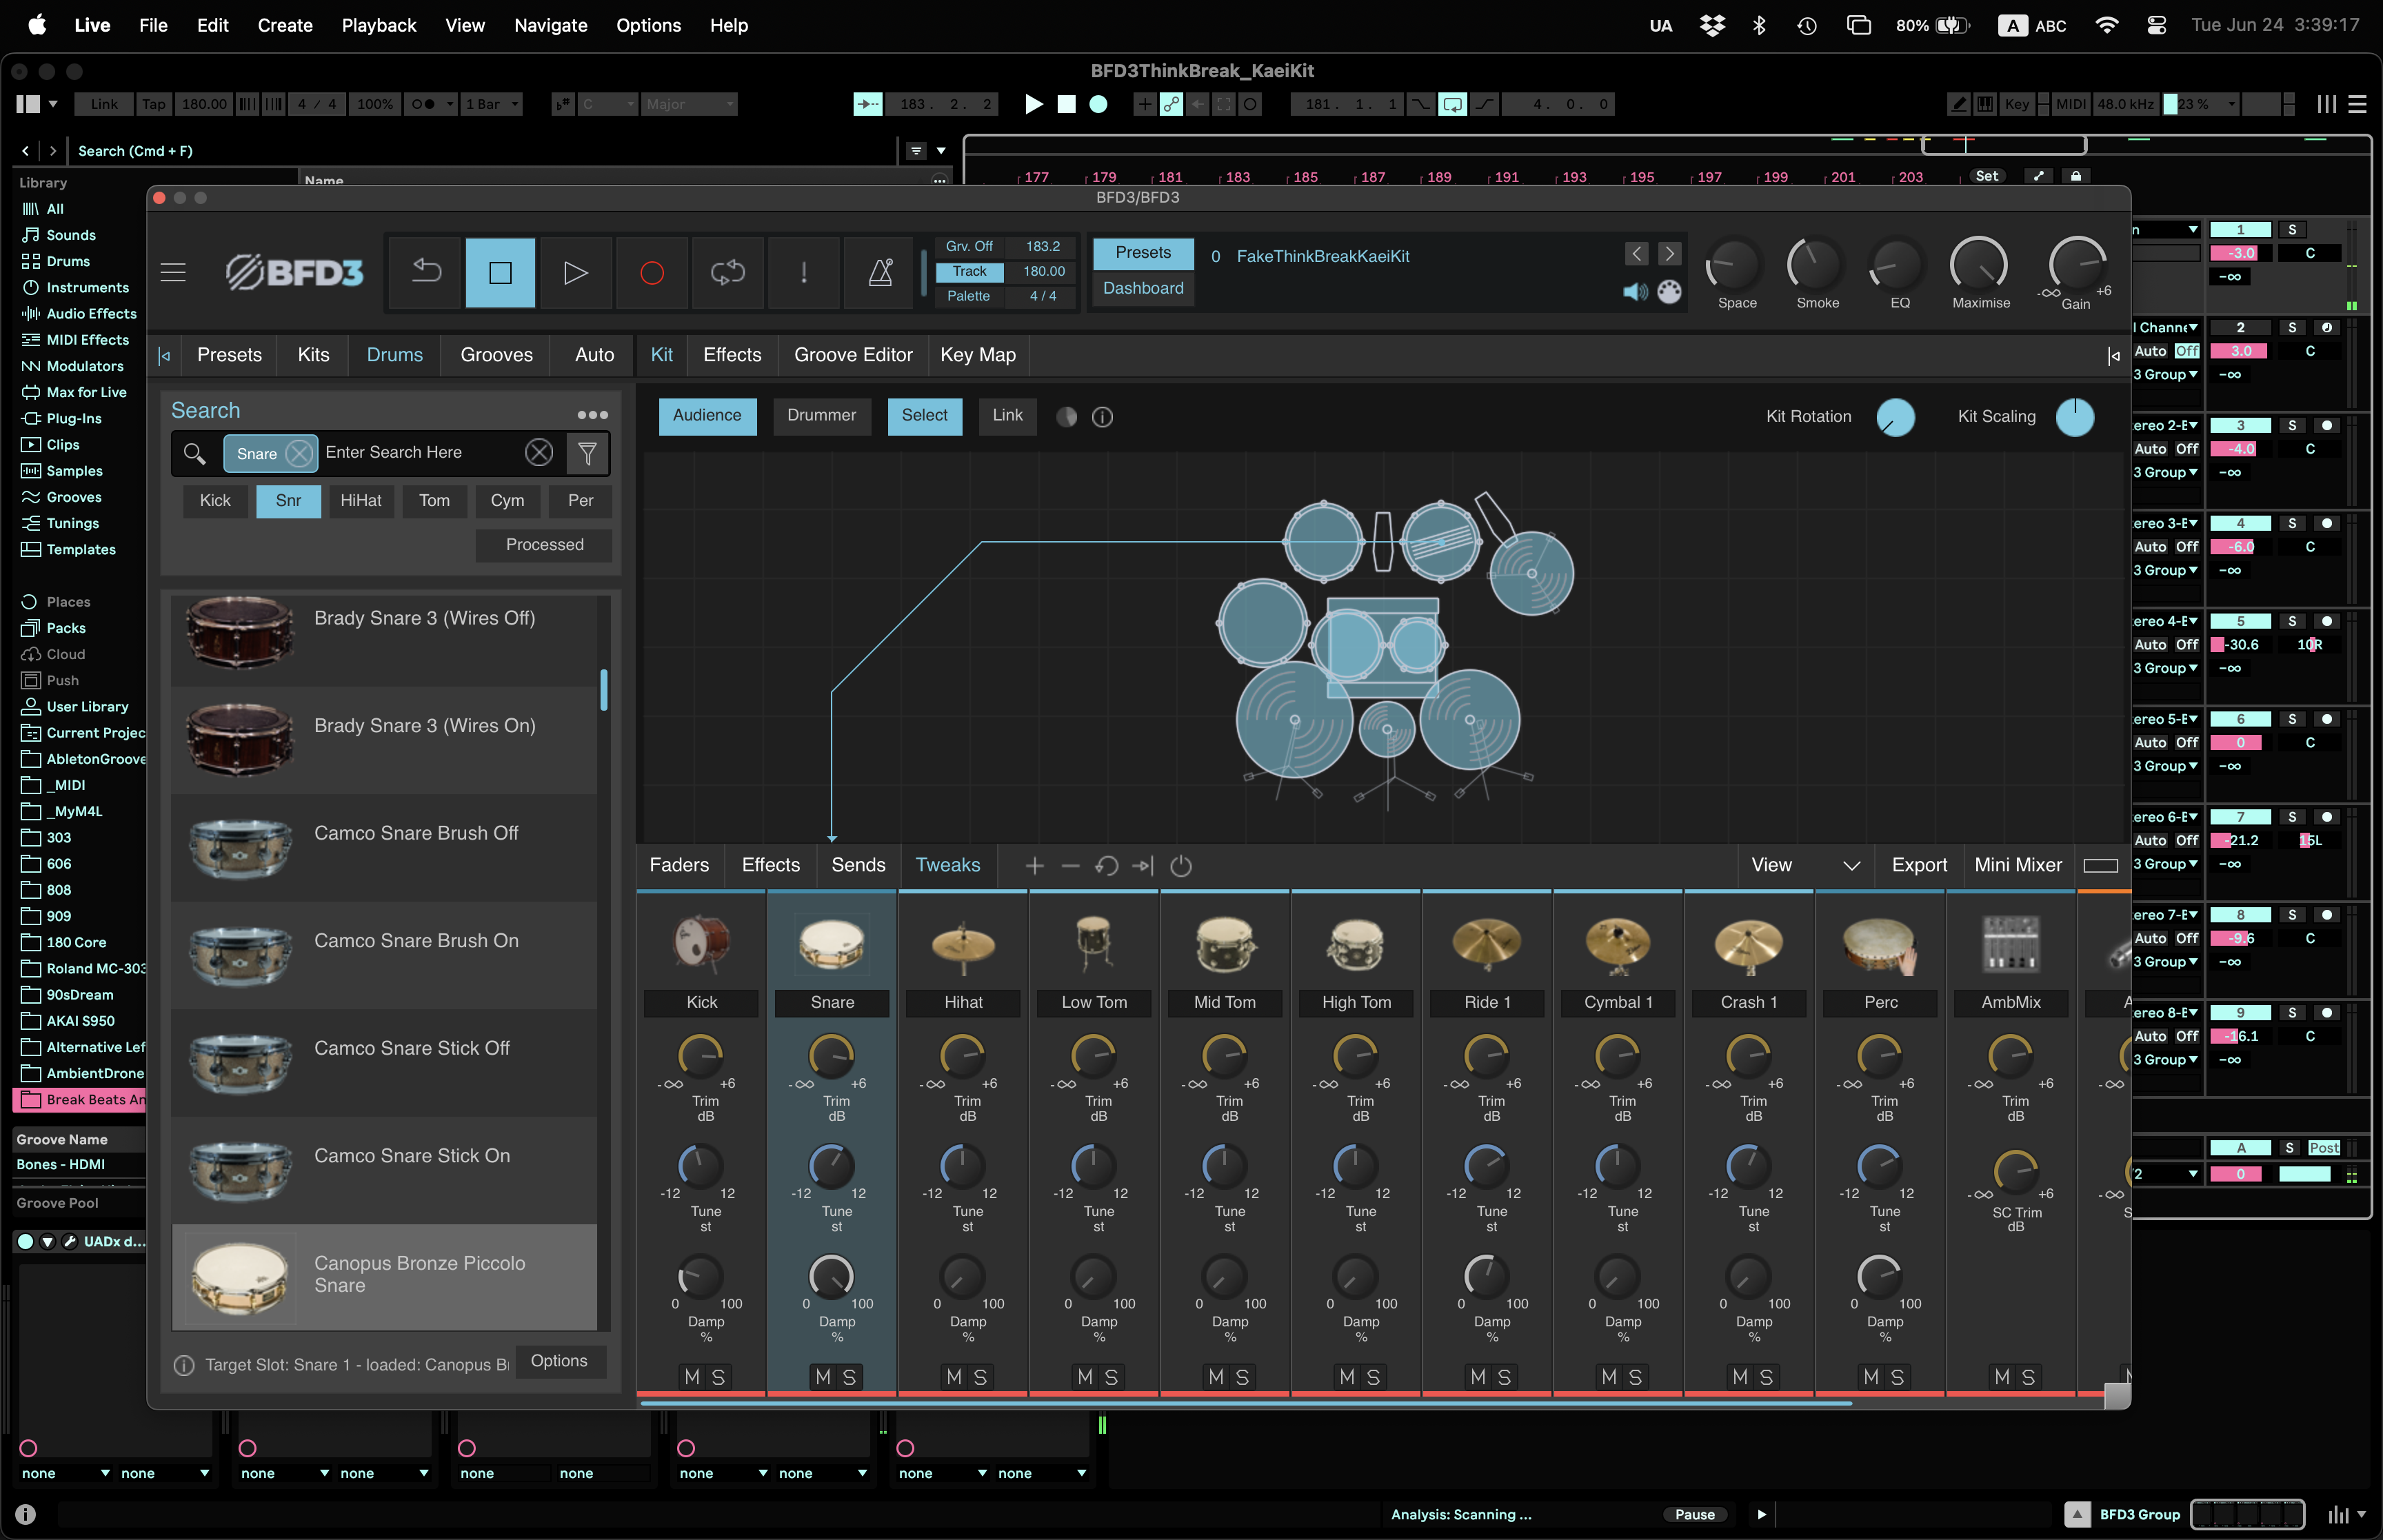
Task: Select the Kick drum slot thumbnail
Action: tap(701, 943)
